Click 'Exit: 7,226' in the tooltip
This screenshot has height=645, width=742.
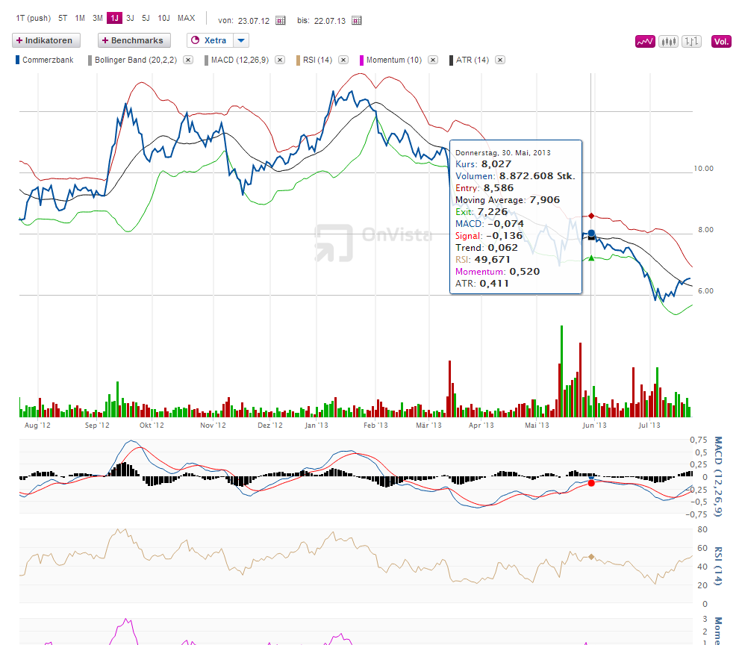(481, 212)
